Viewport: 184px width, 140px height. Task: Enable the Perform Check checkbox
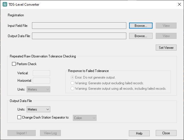click(14, 64)
